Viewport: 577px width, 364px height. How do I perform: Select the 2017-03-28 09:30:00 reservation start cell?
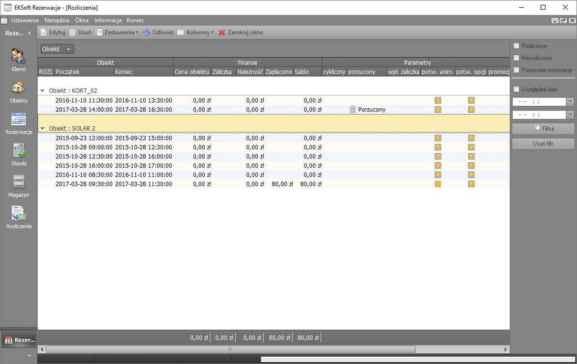[84, 184]
